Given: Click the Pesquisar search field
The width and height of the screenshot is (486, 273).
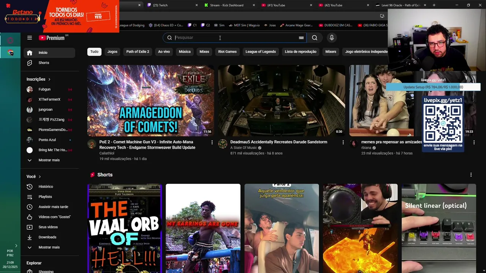Looking at the screenshot, I should (235, 38).
